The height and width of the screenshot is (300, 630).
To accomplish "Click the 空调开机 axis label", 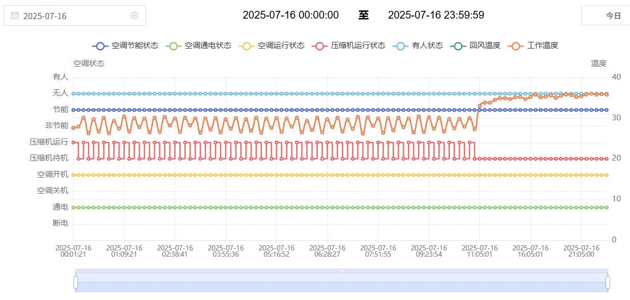I will point(53,175).
